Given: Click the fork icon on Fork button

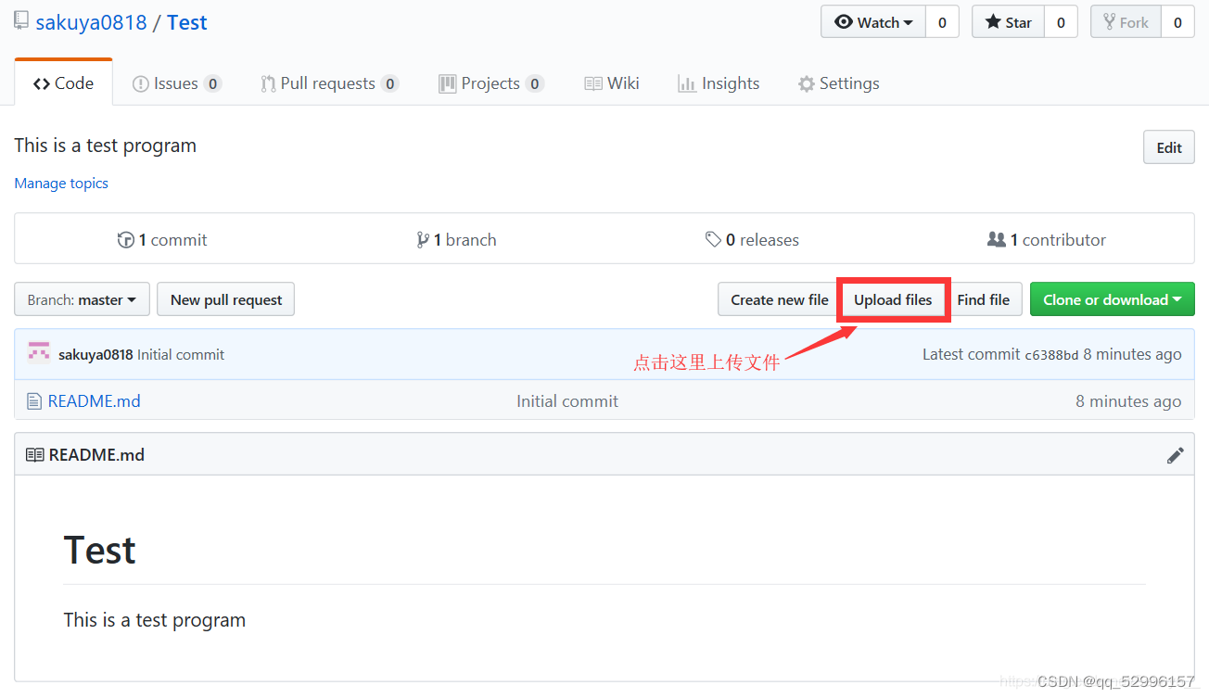Looking at the screenshot, I should pyautogui.click(x=1108, y=22).
